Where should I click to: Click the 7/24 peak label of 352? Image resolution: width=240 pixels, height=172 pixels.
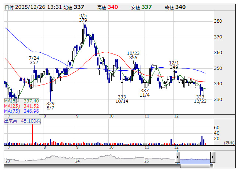34,60
